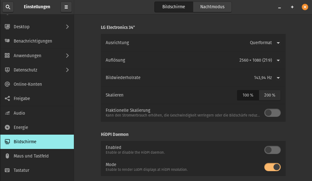Click the LG Electronics 34" heading
Screen dimensions: 312x181
point(118,27)
